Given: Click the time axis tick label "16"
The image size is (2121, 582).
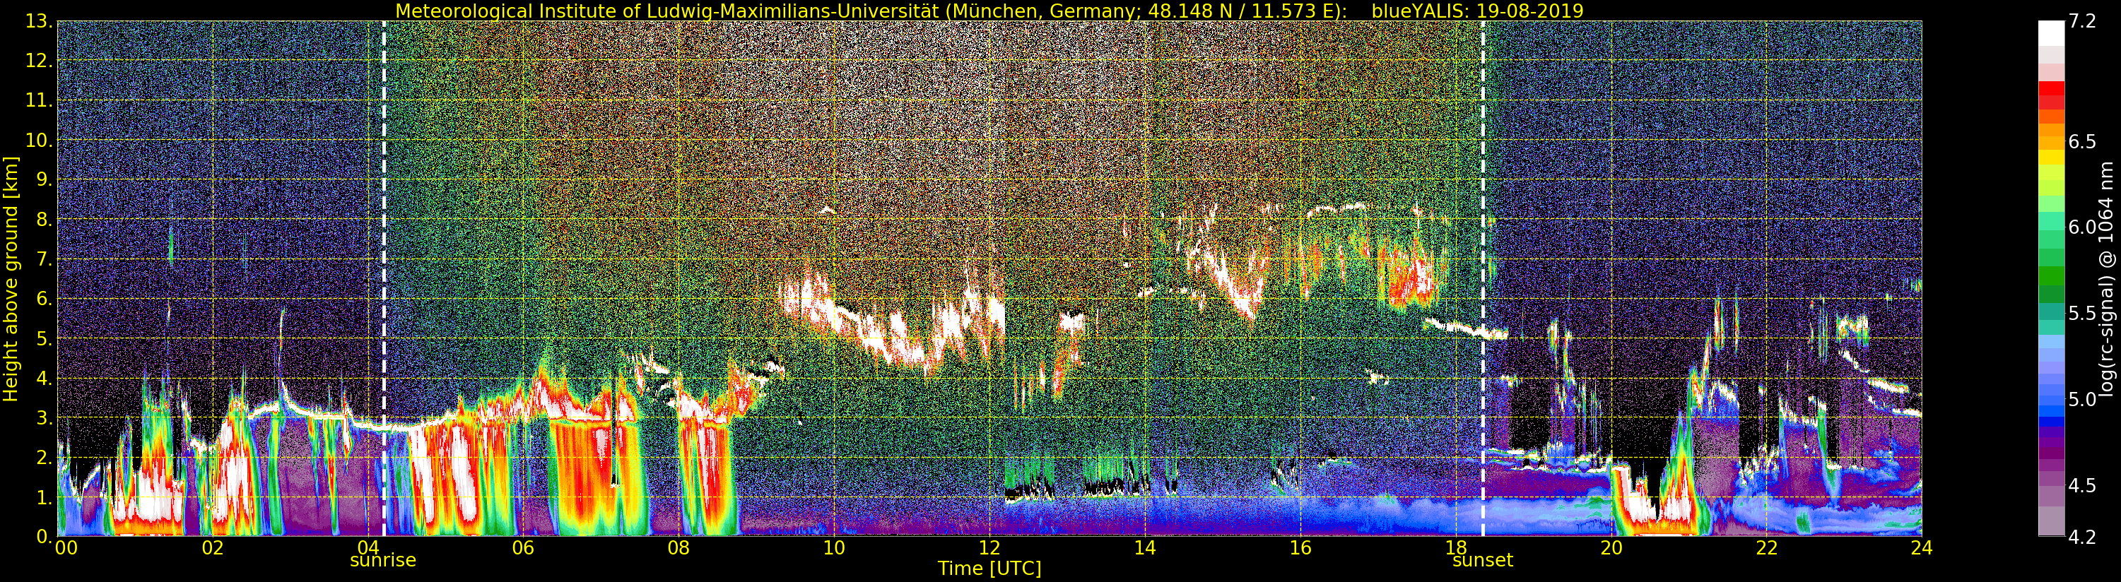Looking at the screenshot, I should pos(1300,548).
